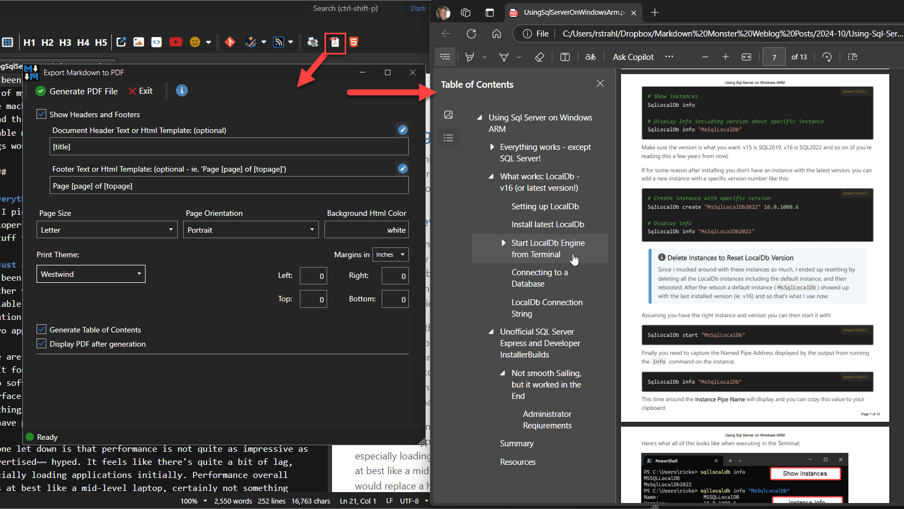The width and height of the screenshot is (904, 509).
Task: Insert a code block using the code icon
Action: [x=156, y=42]
